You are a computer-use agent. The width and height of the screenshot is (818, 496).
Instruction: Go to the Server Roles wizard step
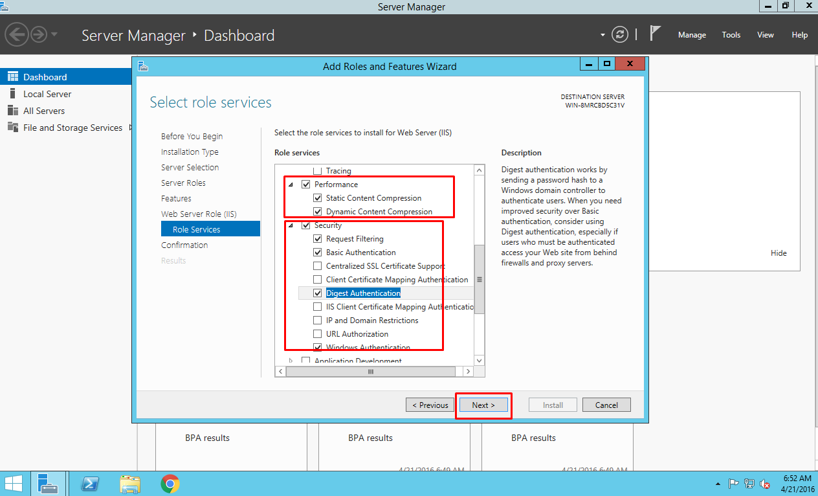[183, 183]
